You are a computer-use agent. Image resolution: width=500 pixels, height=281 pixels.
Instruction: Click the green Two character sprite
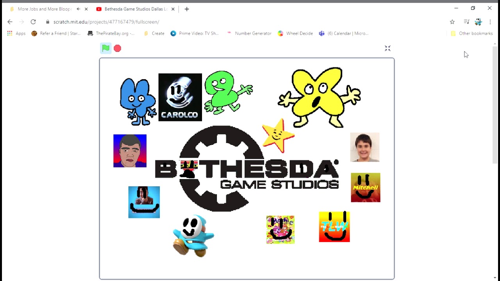[228, 92]
